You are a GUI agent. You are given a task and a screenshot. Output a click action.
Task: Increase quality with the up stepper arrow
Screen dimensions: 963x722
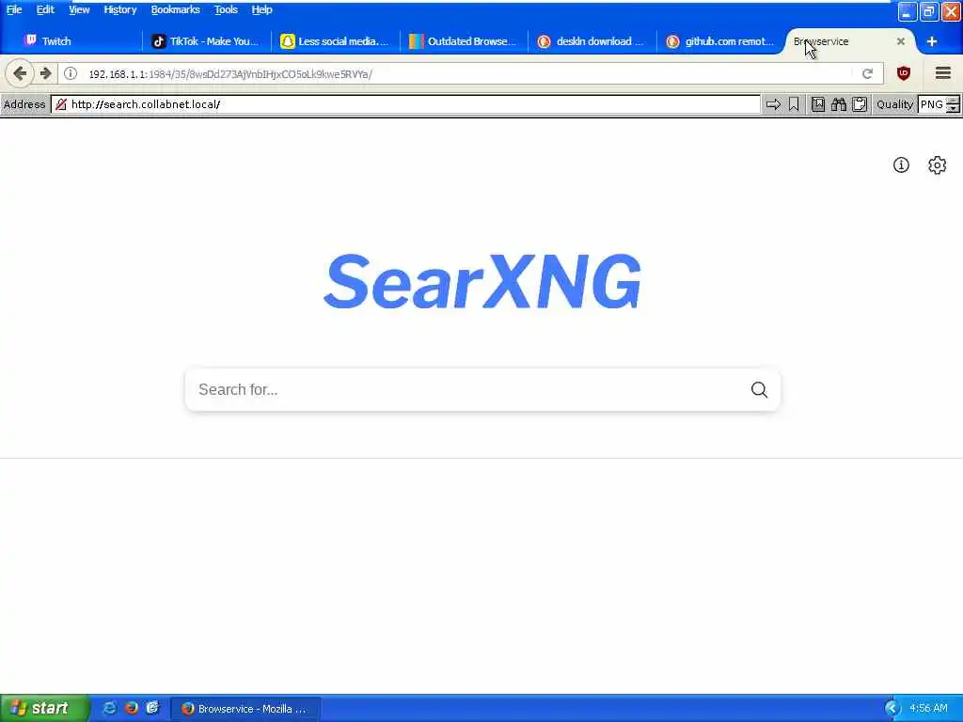(953, 100)
